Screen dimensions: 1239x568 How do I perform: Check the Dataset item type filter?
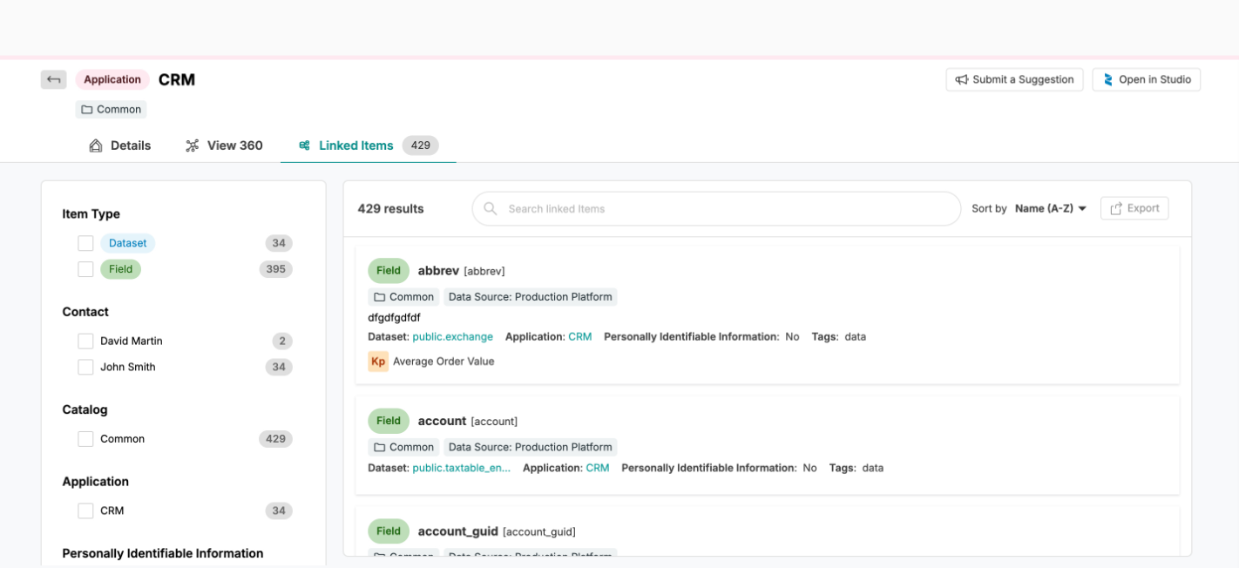[85, 243]
